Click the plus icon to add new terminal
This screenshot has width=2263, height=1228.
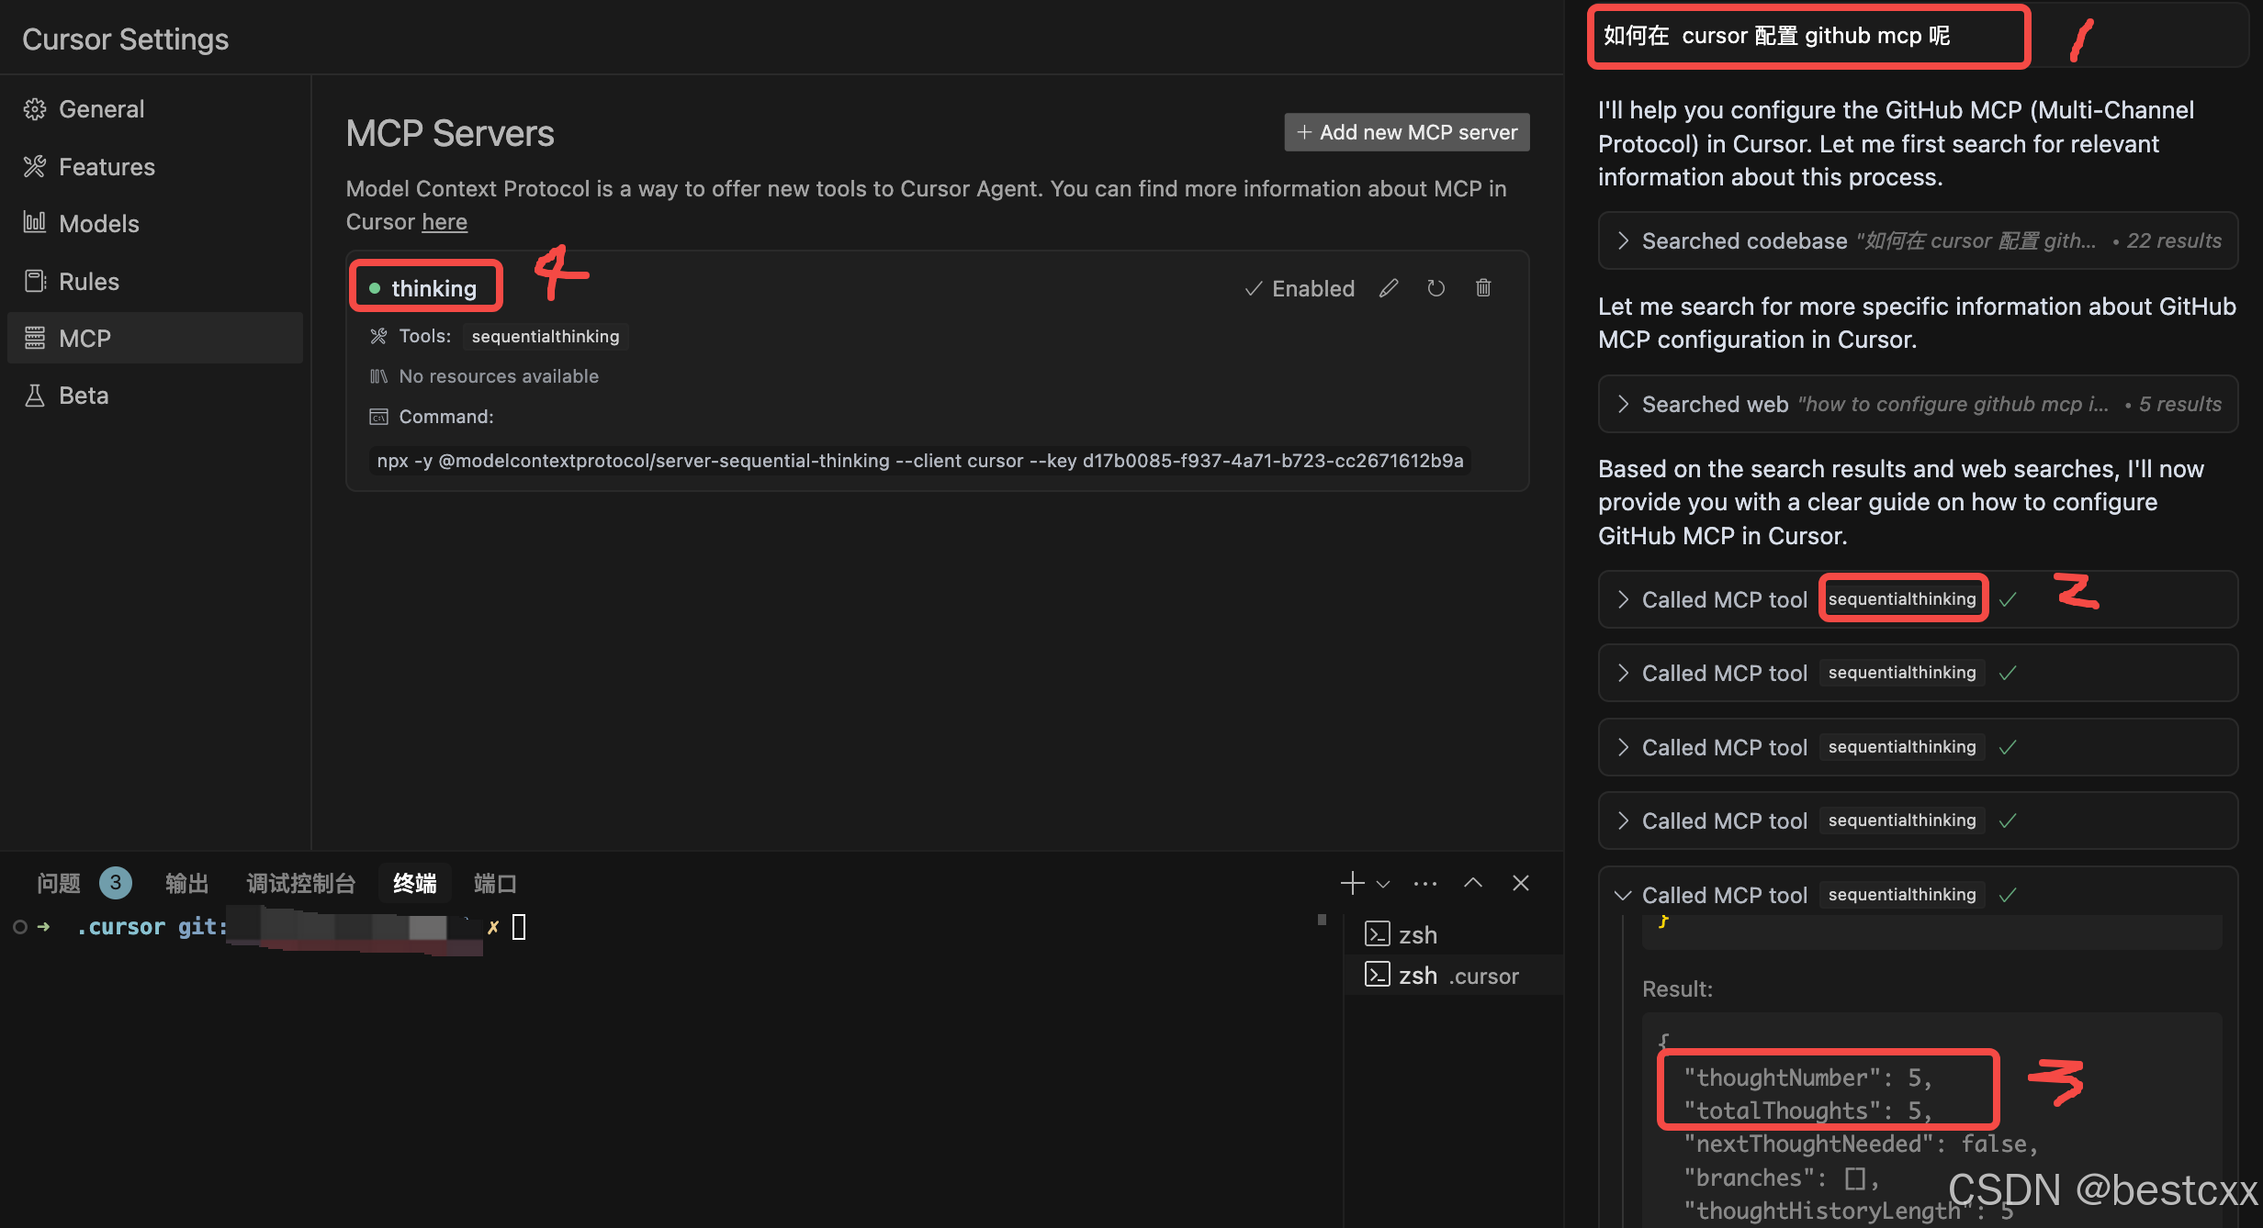(1352, 883)
